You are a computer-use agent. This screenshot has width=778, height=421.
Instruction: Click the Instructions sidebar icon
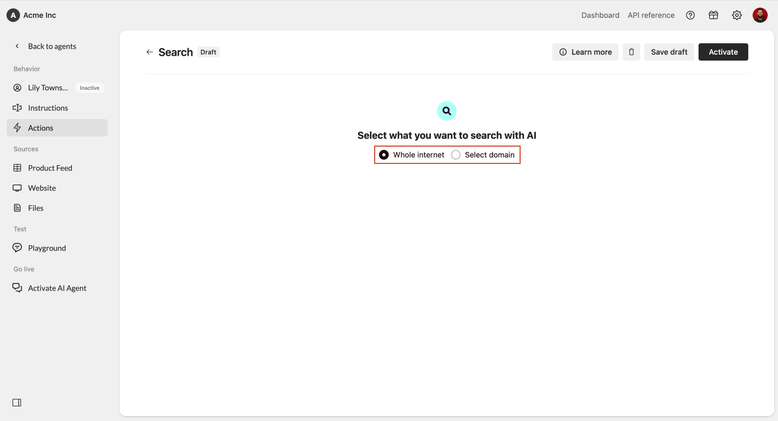[17, 108]
